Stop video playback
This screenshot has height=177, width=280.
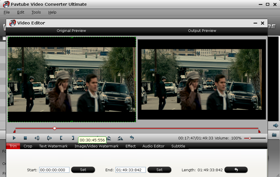(x=25, y=138)
